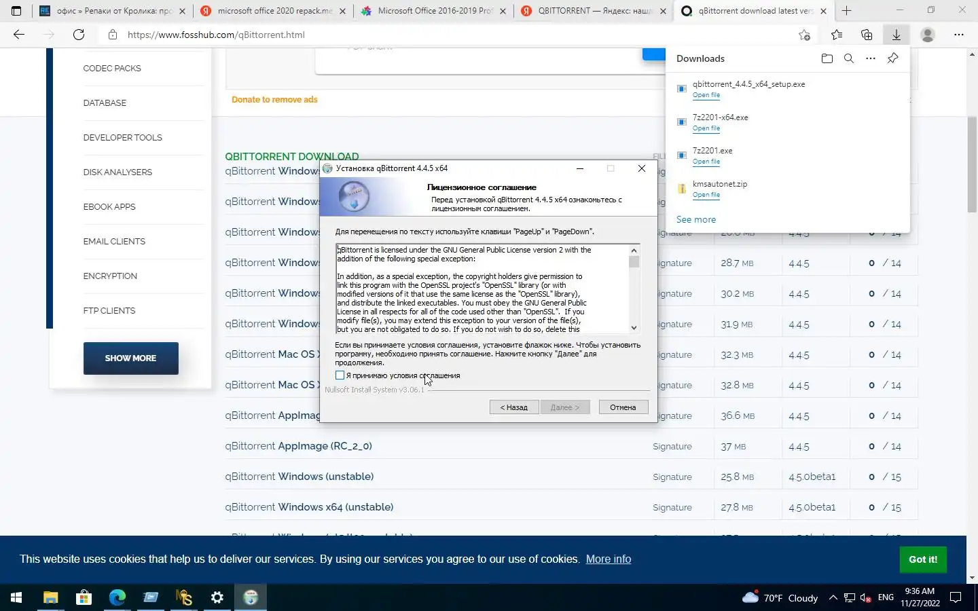Open file link for kmsautonet.zip
The image size is (978, 611).
point(706,195)
